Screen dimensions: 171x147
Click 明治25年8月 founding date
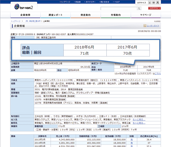[40, 70]
